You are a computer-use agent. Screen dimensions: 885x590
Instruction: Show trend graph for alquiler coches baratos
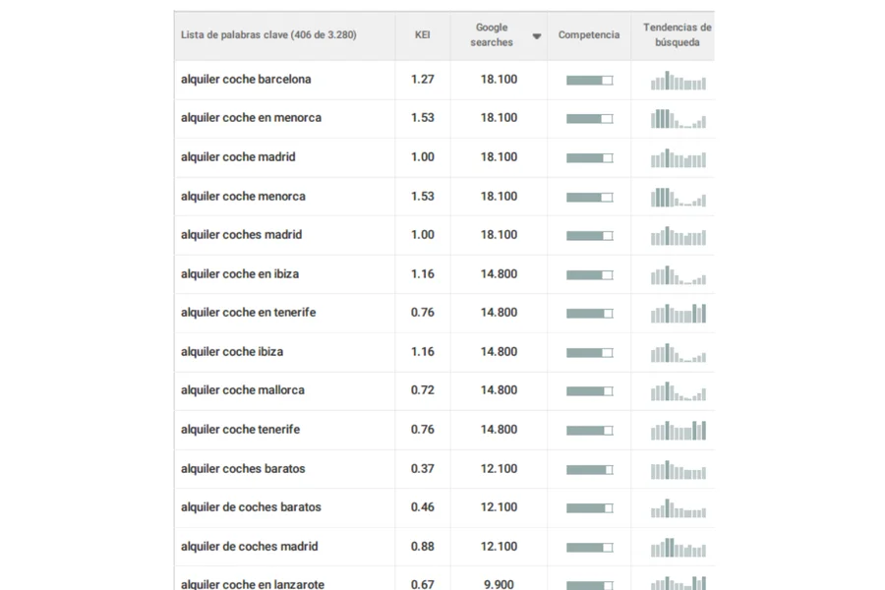pyautogui.click(x=678, y=470)
